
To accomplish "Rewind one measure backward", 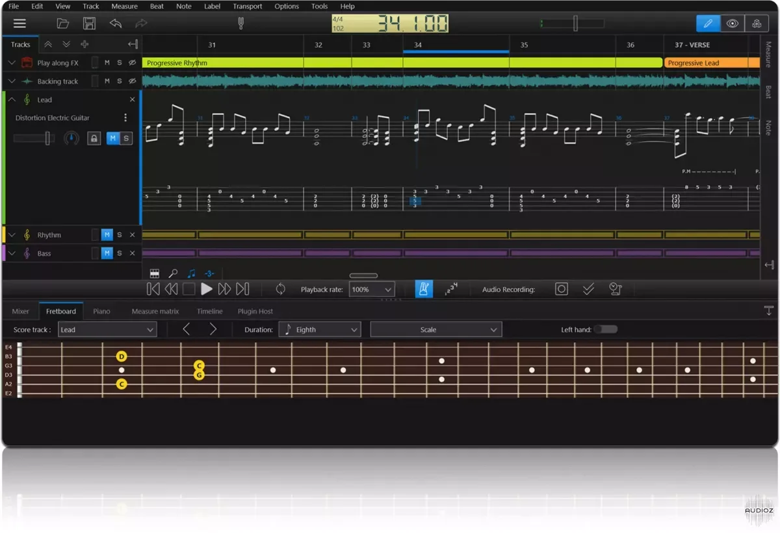I will 171,289.
